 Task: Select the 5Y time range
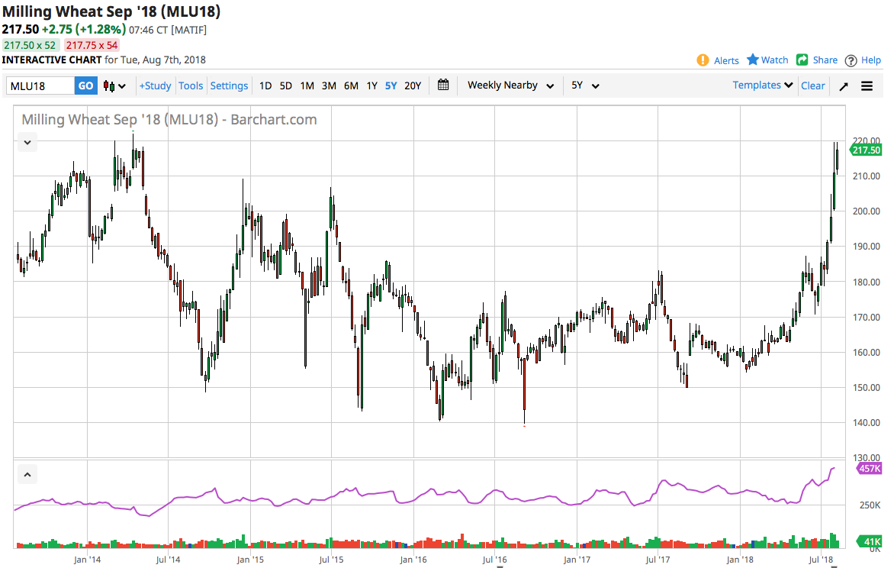(x=391, y=86)
